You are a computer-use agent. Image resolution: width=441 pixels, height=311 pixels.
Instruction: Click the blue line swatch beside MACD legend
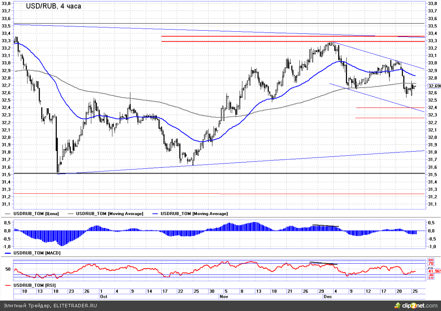coord(8,253)
